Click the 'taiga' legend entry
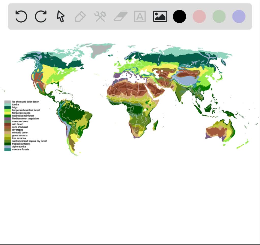Screen dimensions: 260x245 tap(14, 107)
